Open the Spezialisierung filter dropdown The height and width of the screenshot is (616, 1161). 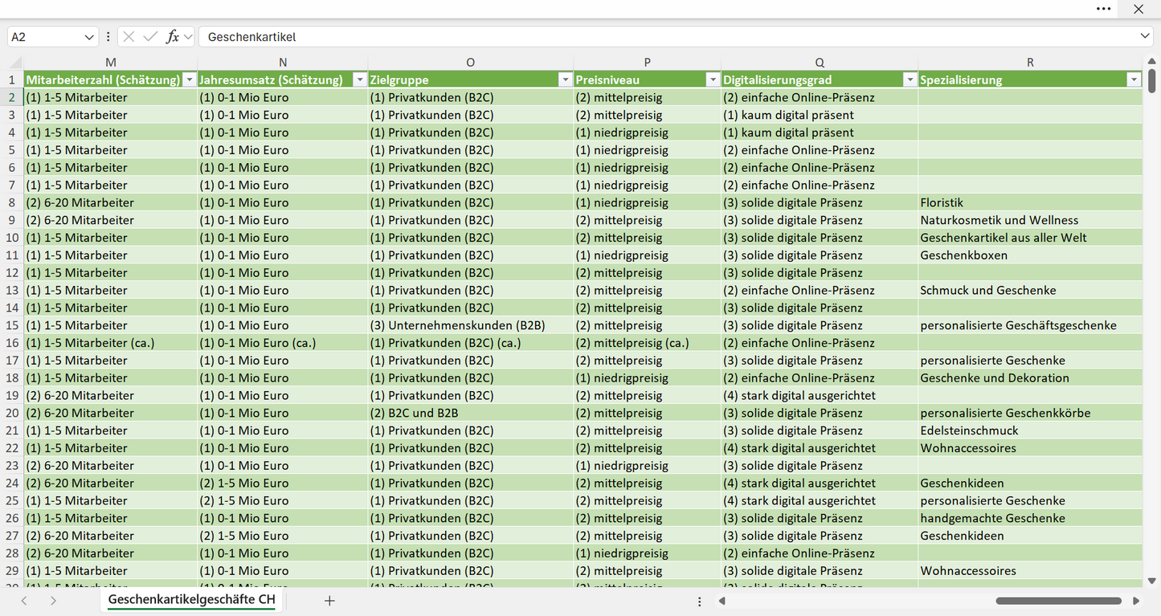(x=1134, y=80)
